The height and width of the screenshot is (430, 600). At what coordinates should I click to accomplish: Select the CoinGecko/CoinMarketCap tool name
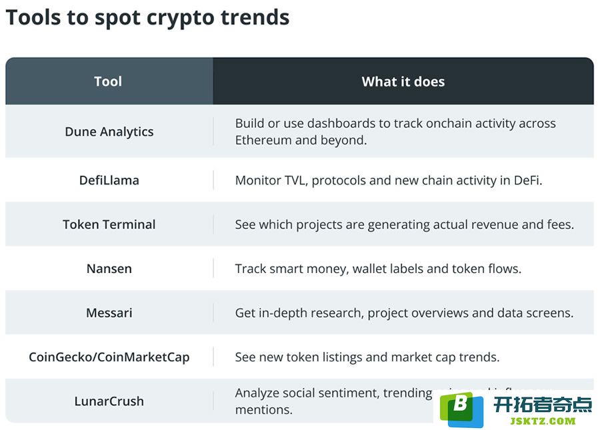[x=109, y=357]
